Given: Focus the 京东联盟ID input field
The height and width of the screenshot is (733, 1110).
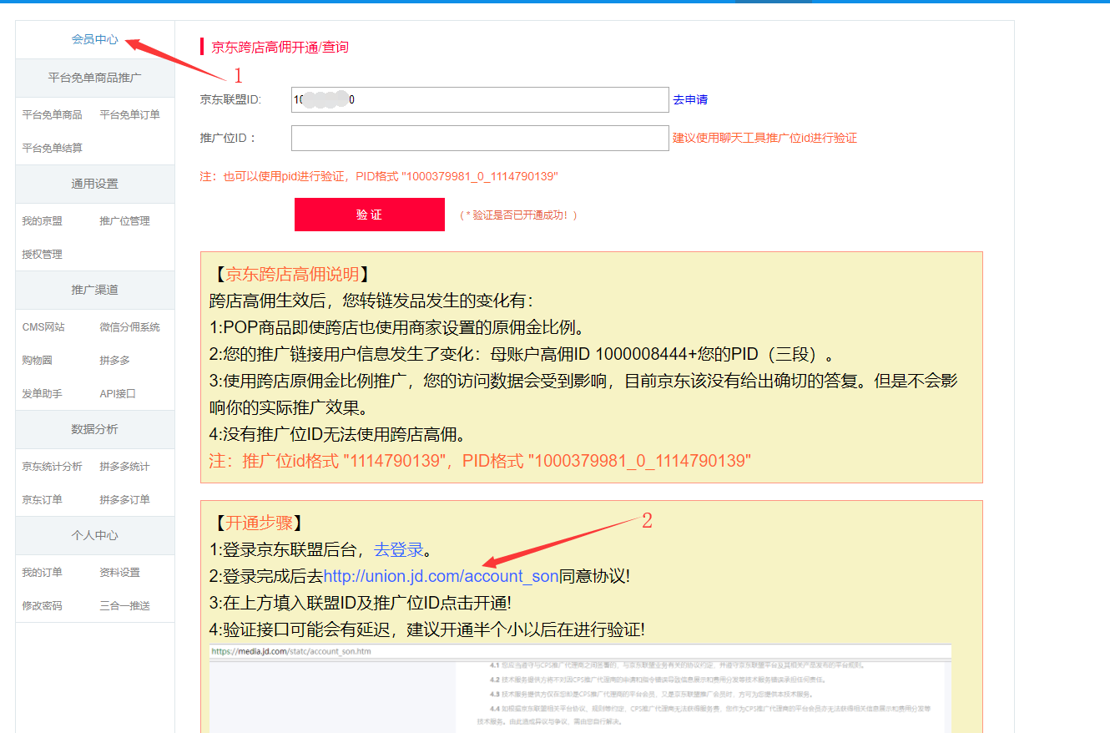Looking at the screenshot, I should pos(480,99).
